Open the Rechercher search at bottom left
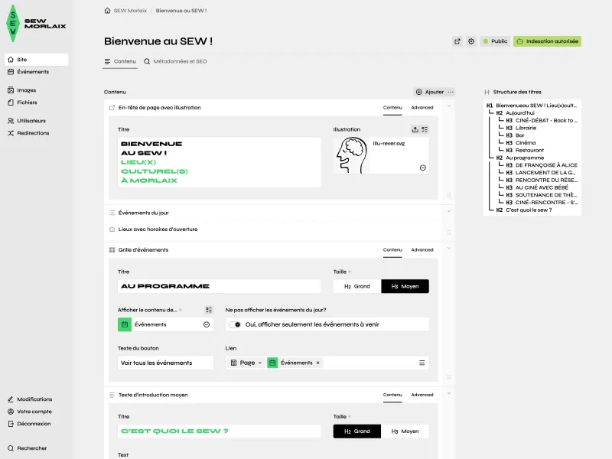The width and height of the screenshot is (612, 459). coord(31,448)
